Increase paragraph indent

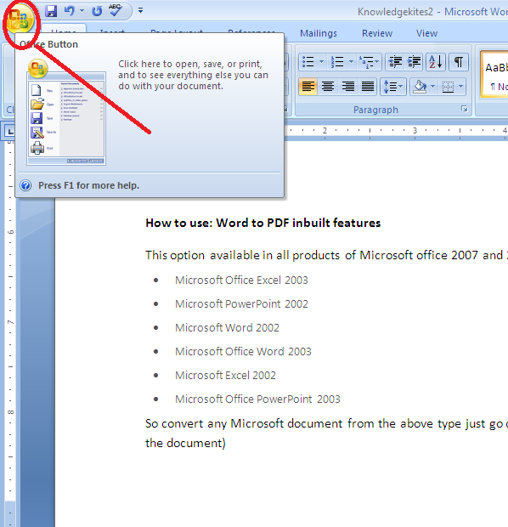[x=414, y=62]
